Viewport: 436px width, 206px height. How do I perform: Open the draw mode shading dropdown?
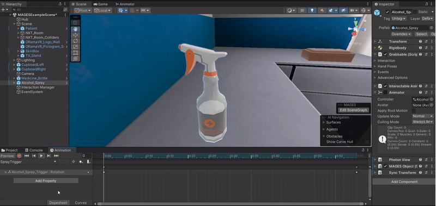[291, 10]
